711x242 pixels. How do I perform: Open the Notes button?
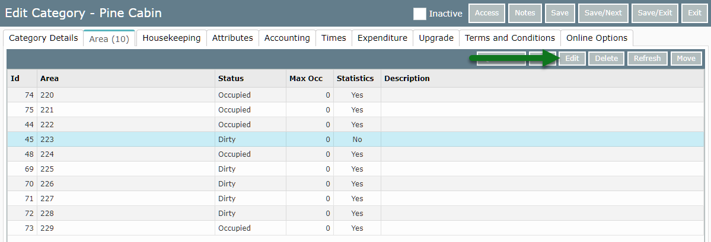(525, 13)
